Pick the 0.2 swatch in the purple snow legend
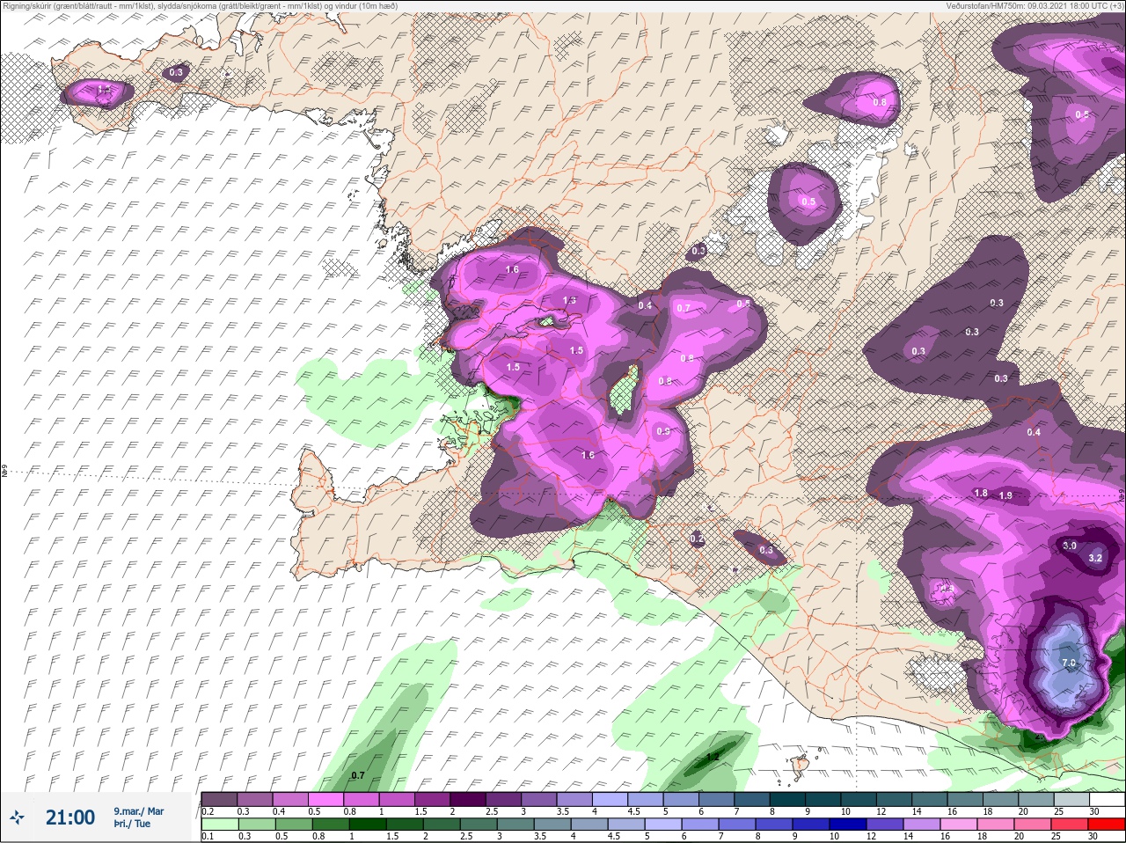 click(219, 799)
